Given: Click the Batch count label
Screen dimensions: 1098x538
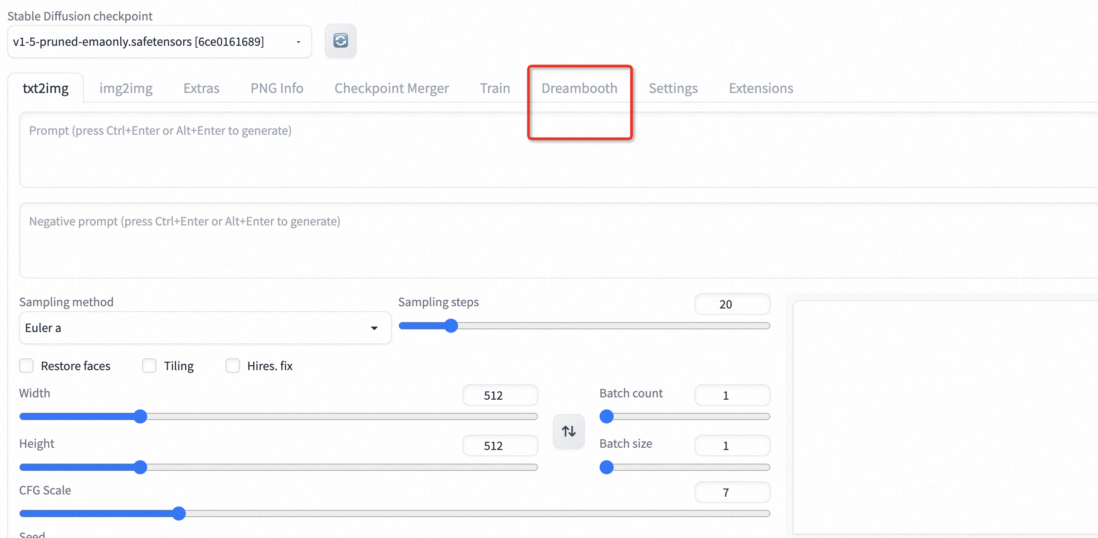Looking at the screenshot, I should pyautogui.click(x=631, y=393).
